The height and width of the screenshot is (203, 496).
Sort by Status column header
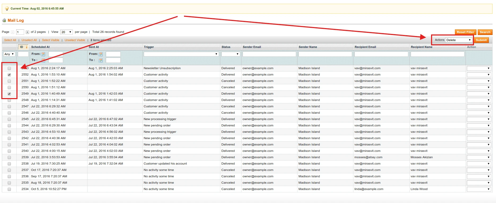click(x=226, y=47)
